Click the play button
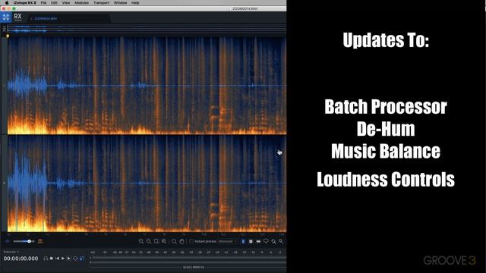 tap(63, 258)
